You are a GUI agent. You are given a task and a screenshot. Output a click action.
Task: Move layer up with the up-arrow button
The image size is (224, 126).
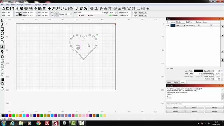[222, 27]
